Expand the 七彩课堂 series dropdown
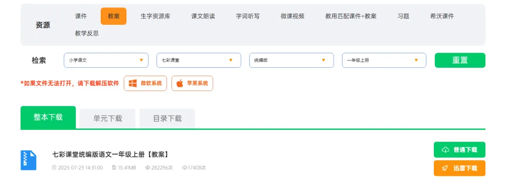This screenshot has height=191, width=506. 199,60
